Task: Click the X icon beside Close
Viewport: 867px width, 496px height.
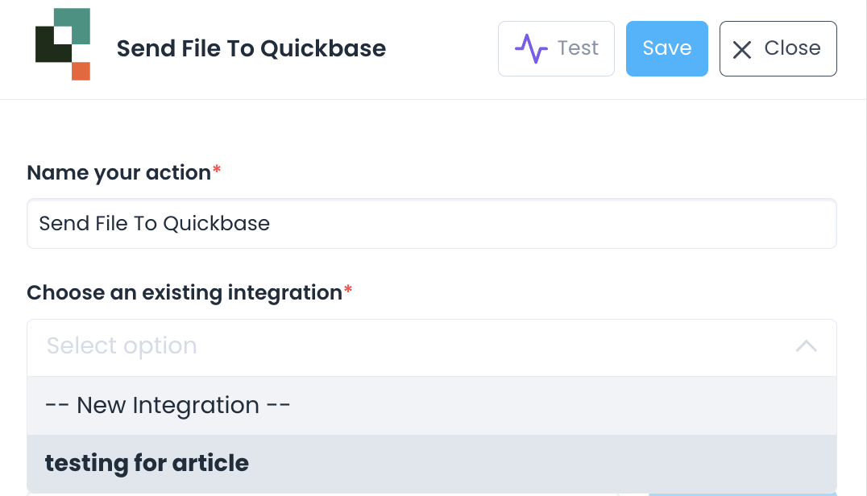Action: coord(742,49)
